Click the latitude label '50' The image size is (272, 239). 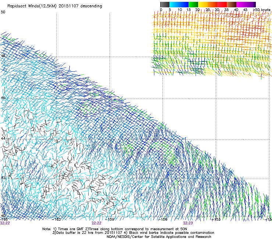click(x=3, y=12)
